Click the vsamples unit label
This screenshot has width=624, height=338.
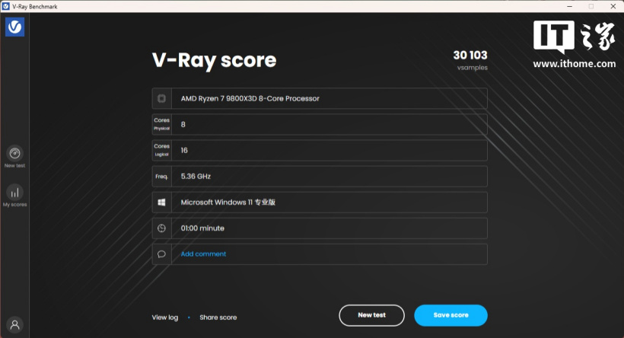click(473, 68)
